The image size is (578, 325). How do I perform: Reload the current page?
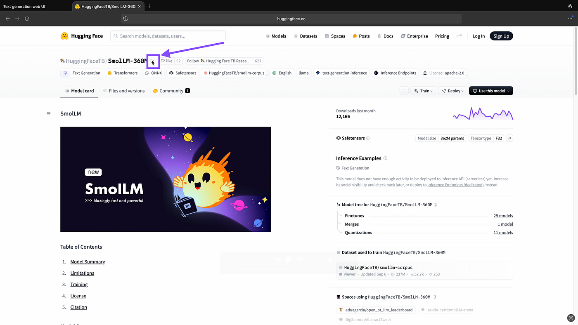click(27, 19)
